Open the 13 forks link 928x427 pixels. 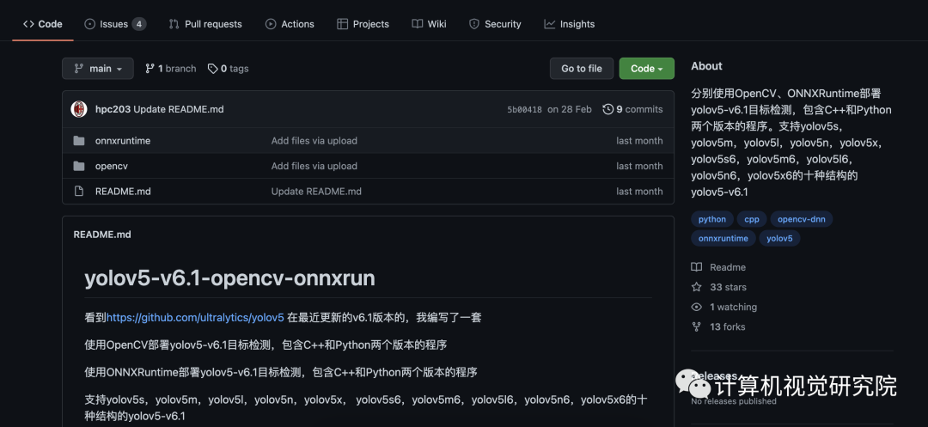click(x=728, y=327)
